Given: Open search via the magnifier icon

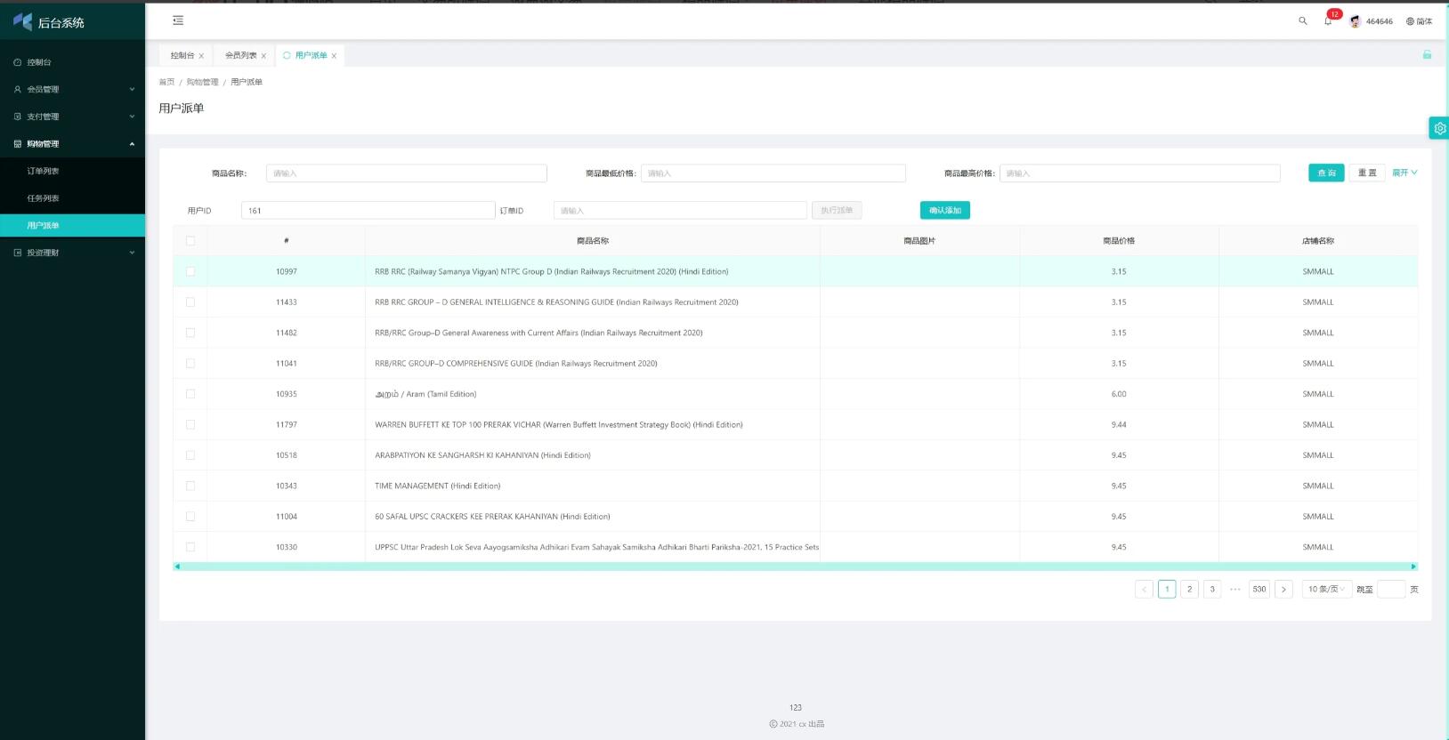Looking at the screenshot, I should (1303, 21).
